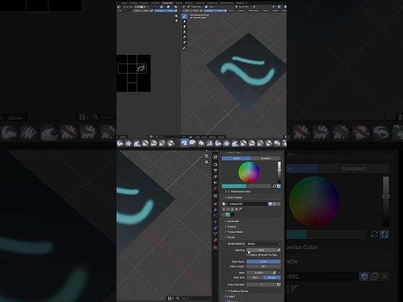Switch to the Gradient tab
The width and height of the screenshot is (403, 302).
tap(266, 159)
